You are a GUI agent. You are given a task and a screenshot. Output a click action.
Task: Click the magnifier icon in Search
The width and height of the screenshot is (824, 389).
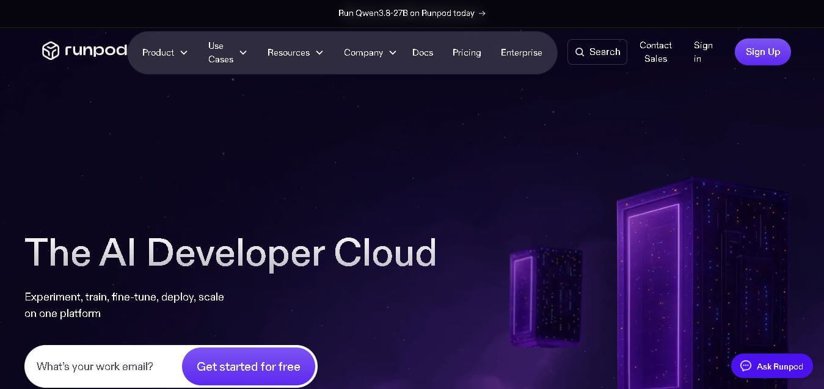(580, 53)
